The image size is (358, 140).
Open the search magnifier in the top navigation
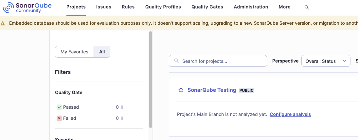(x=307, y=7)
